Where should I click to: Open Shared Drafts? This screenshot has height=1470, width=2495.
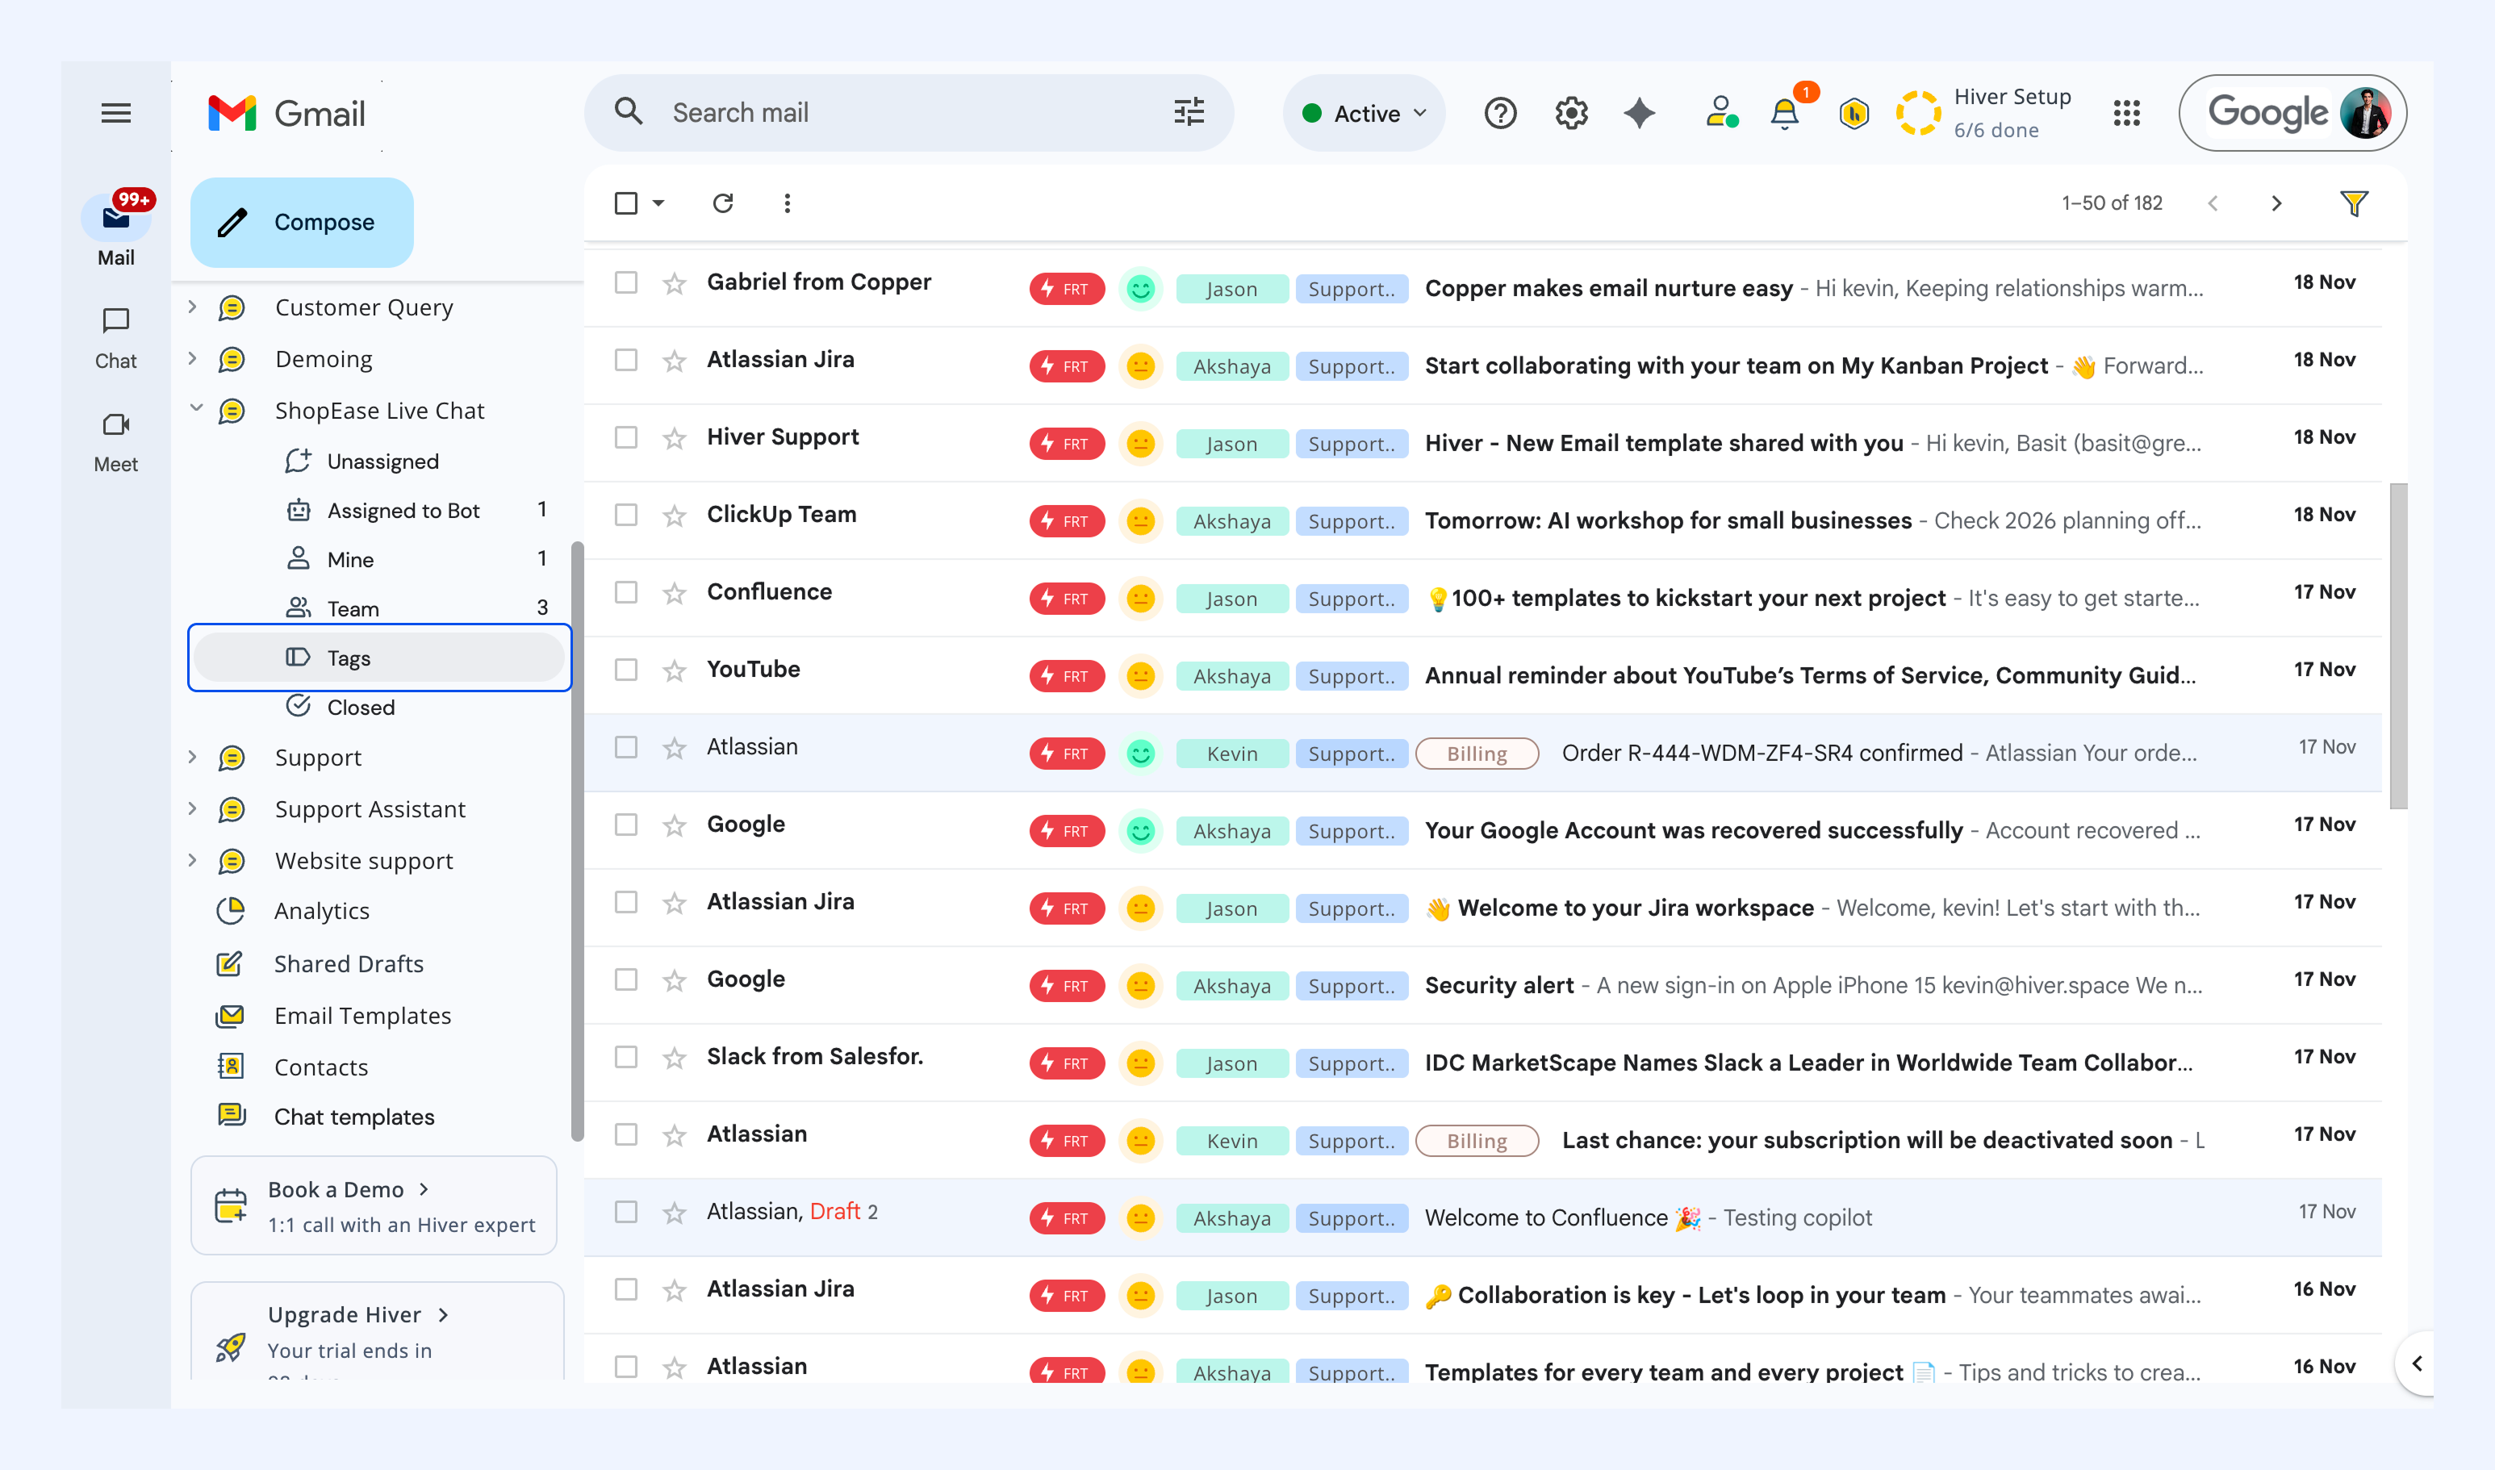349,965
